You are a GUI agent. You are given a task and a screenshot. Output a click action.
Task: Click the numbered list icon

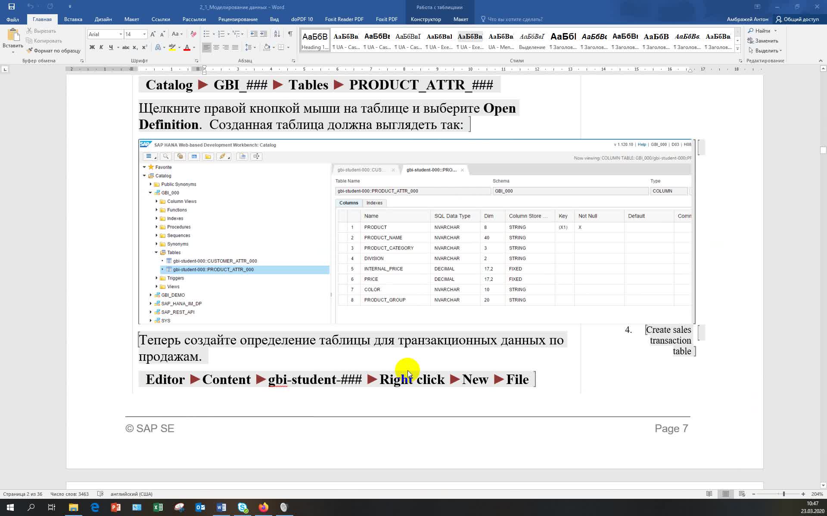point(221,34)
